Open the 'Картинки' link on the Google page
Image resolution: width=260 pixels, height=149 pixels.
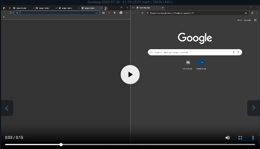pyautogui.click(x=247, y=20)
